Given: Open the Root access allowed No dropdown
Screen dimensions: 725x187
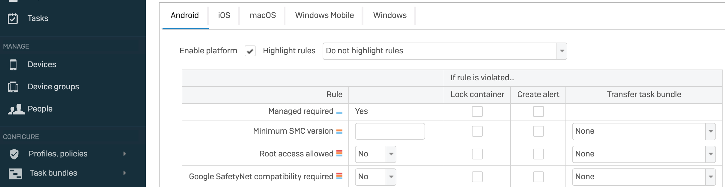Looking at the screenshot, I should point(376,154).
